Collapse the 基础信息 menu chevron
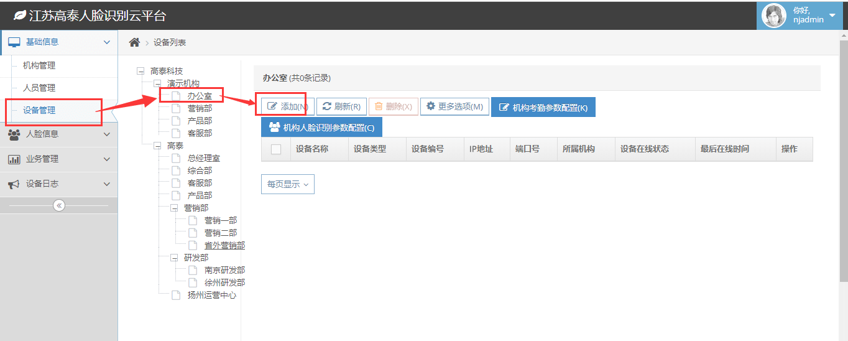Screen dimensions: 848x341 click(x=106, y=42)
